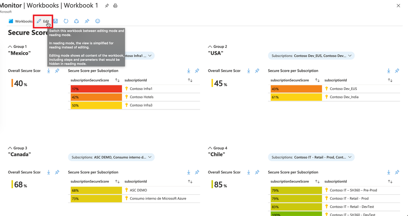
Task: Collapse Group 2 with its chevron
Action: (x=210, y=47)
